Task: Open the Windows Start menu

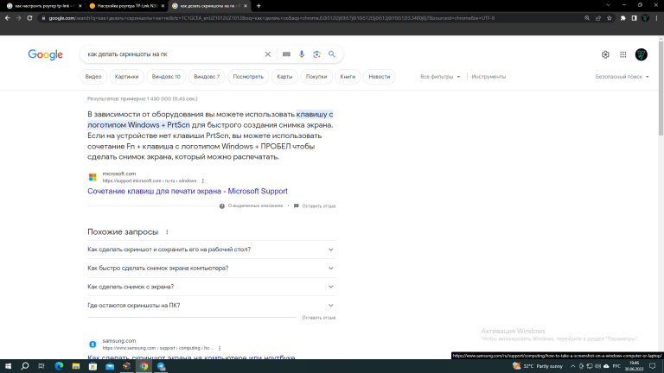Action: point(8,366)
